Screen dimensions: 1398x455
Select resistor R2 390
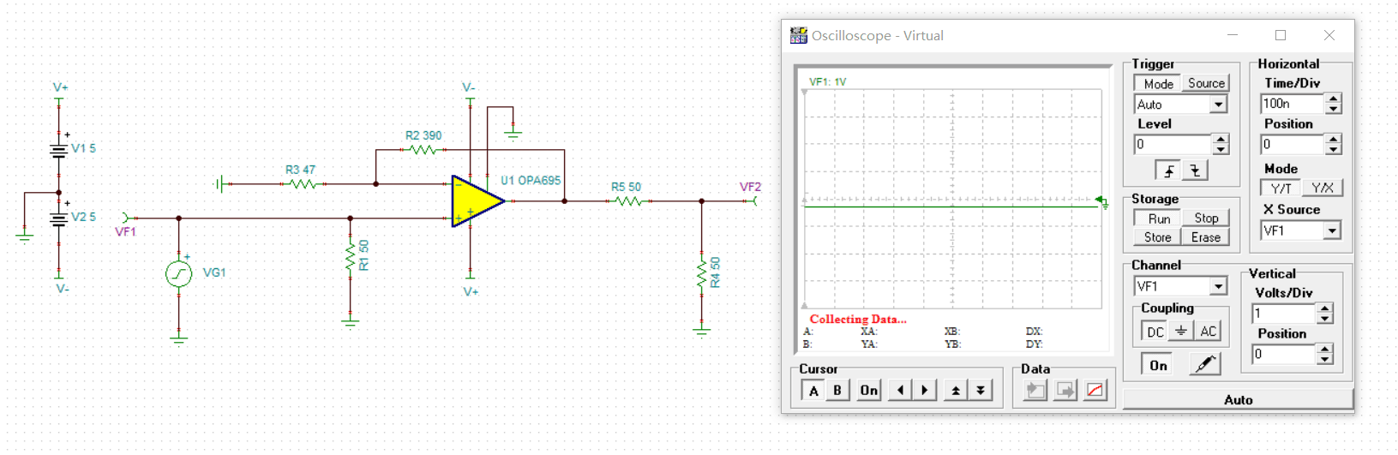coord(423,150)
